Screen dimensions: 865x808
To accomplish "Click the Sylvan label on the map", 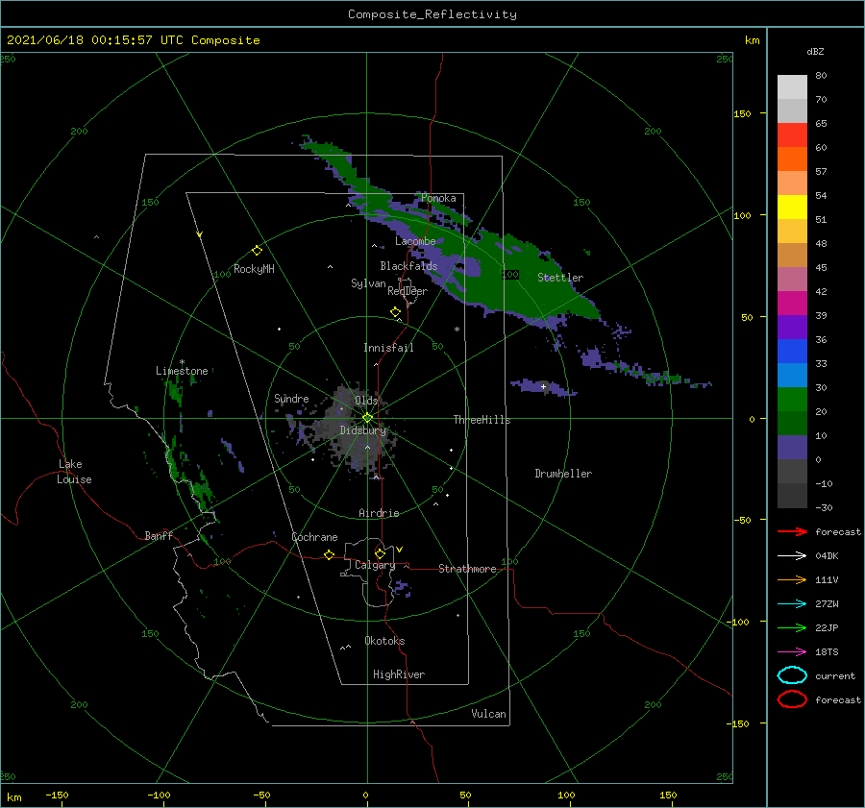I will click(368, 283).
